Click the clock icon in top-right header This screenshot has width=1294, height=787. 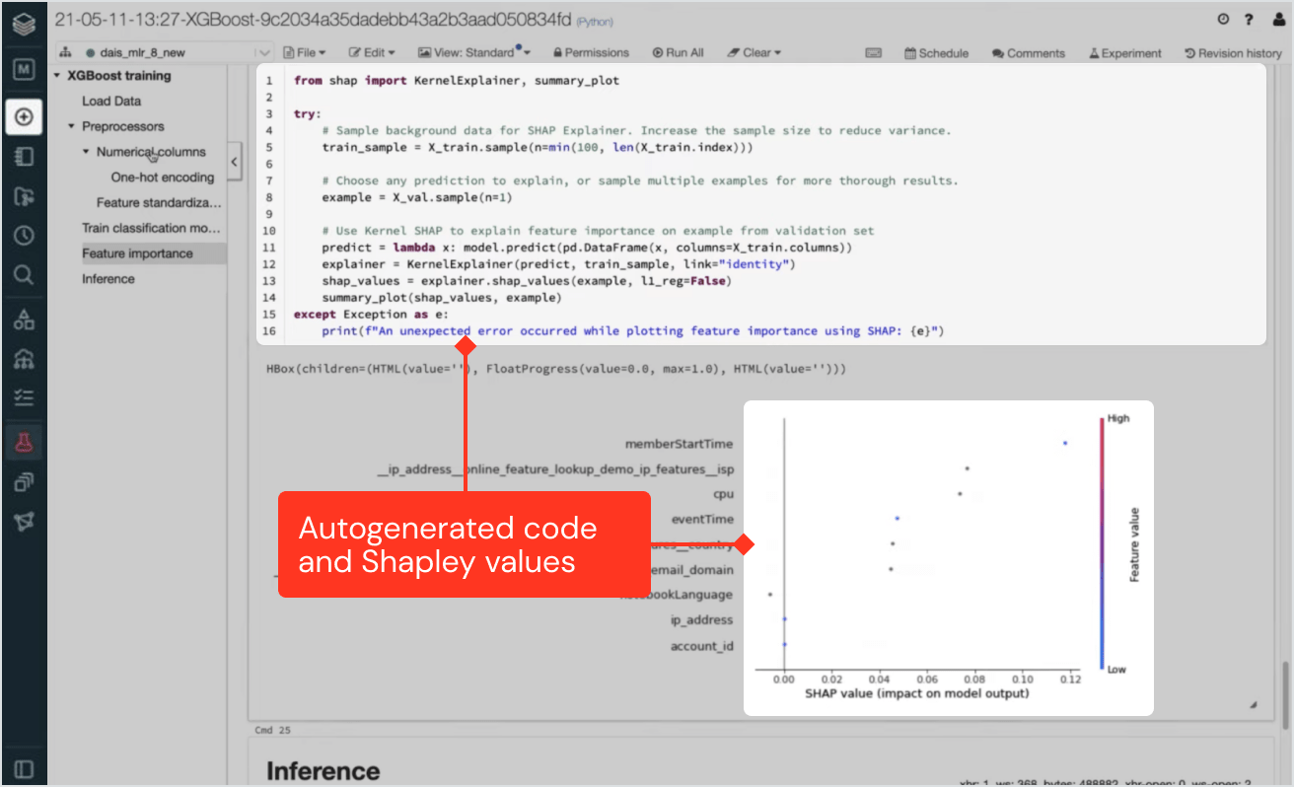pos(1224,19)
